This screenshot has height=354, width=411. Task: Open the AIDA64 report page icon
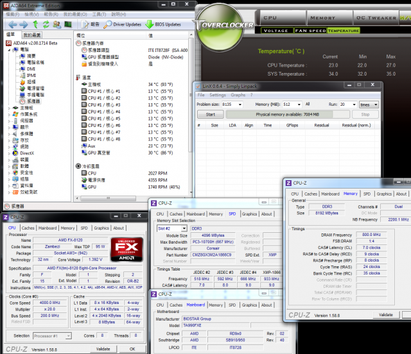[85, 24]
